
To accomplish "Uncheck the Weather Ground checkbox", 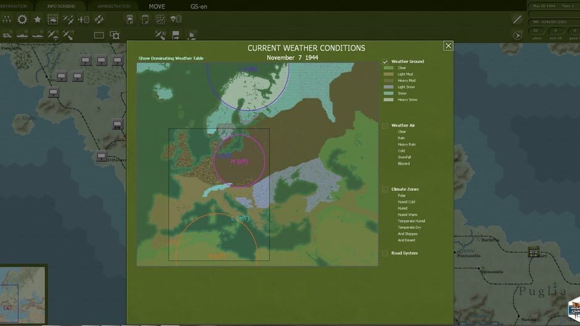I will [x=384, y=62].
